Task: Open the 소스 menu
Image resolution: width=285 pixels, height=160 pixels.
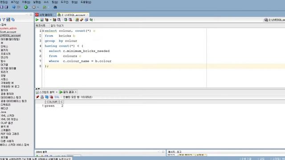Action: click(x=46, y=2)
